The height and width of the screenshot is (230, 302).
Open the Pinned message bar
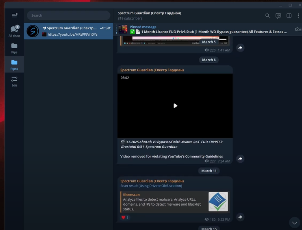204,29
